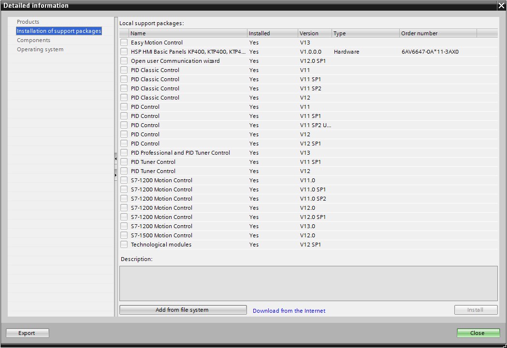507x348 pixels.
Task: Click inside the Description box
Action: tap(308, 284)
